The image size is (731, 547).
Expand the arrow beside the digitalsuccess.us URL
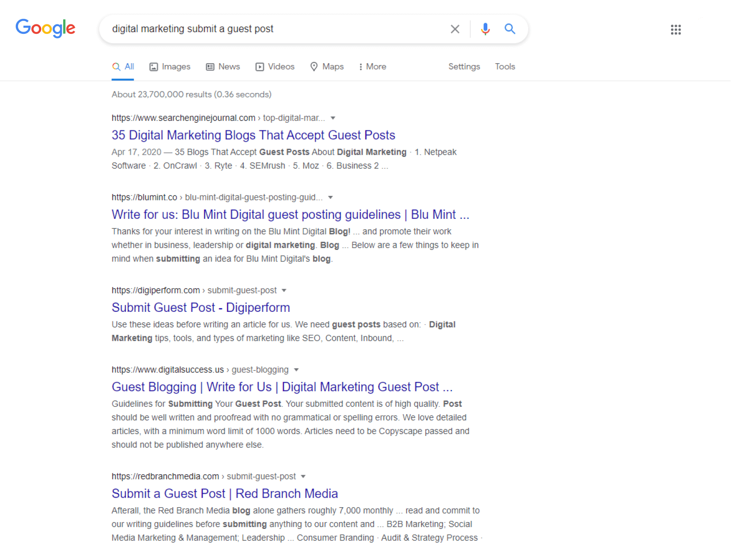click(x=296, y=370)
